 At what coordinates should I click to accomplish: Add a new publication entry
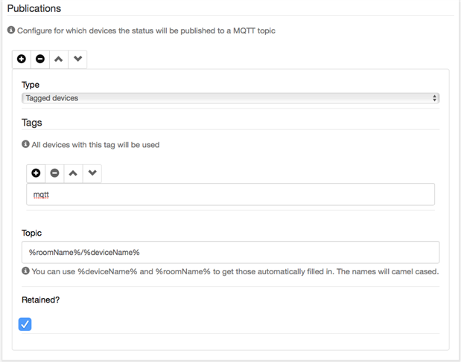pyautogui.click(x=22, y=59)
